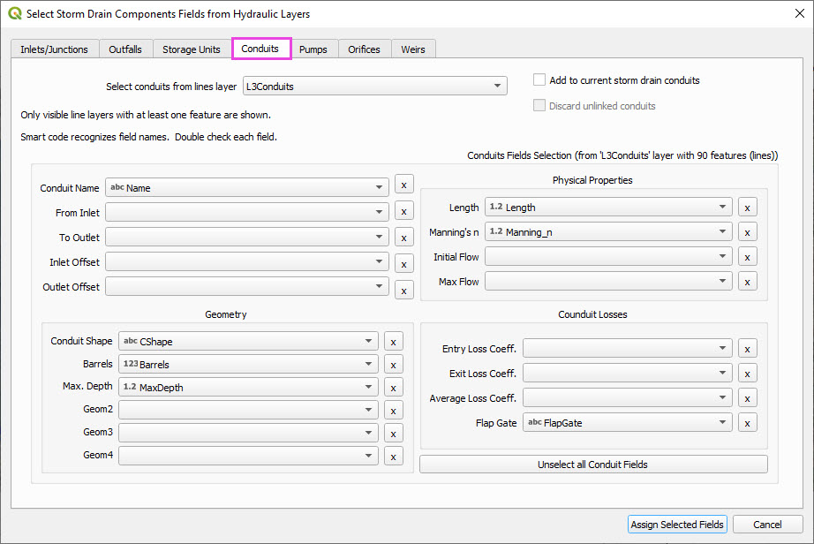Open the Geom2 field combo box
The height and width of the screenshot is (544, 814).
248,410
